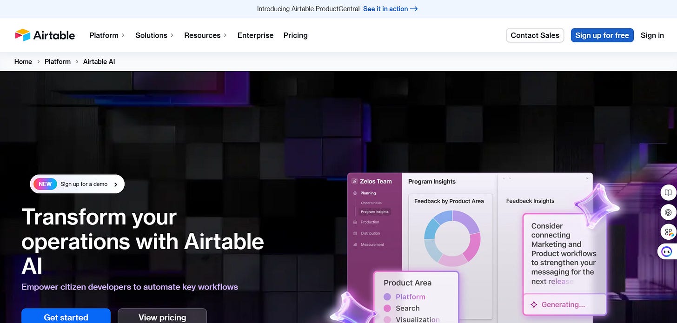677x323 pixels.
Task: Go to Home in the breadcrumb
Action: (23, 62)
